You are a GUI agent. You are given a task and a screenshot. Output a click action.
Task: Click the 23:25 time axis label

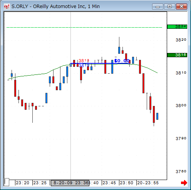pos(40,183)
